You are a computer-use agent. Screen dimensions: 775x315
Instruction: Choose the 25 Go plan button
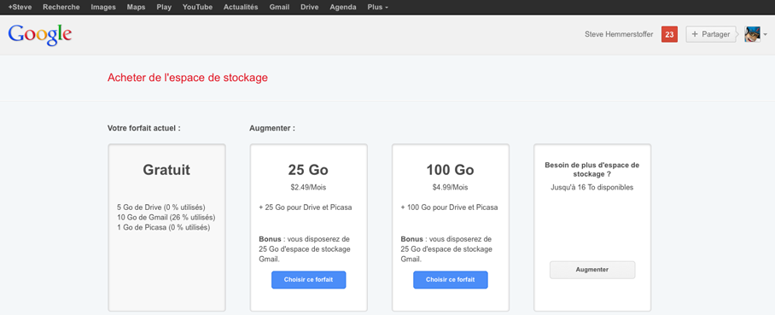point(308,280)
